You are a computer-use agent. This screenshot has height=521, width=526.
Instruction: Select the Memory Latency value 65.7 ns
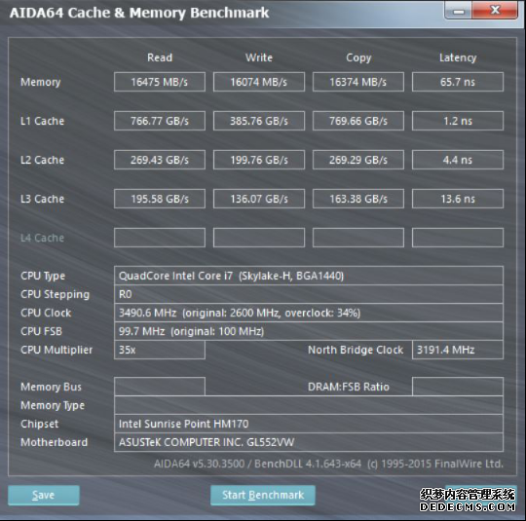pyautogui.click(x=458, y=82)
